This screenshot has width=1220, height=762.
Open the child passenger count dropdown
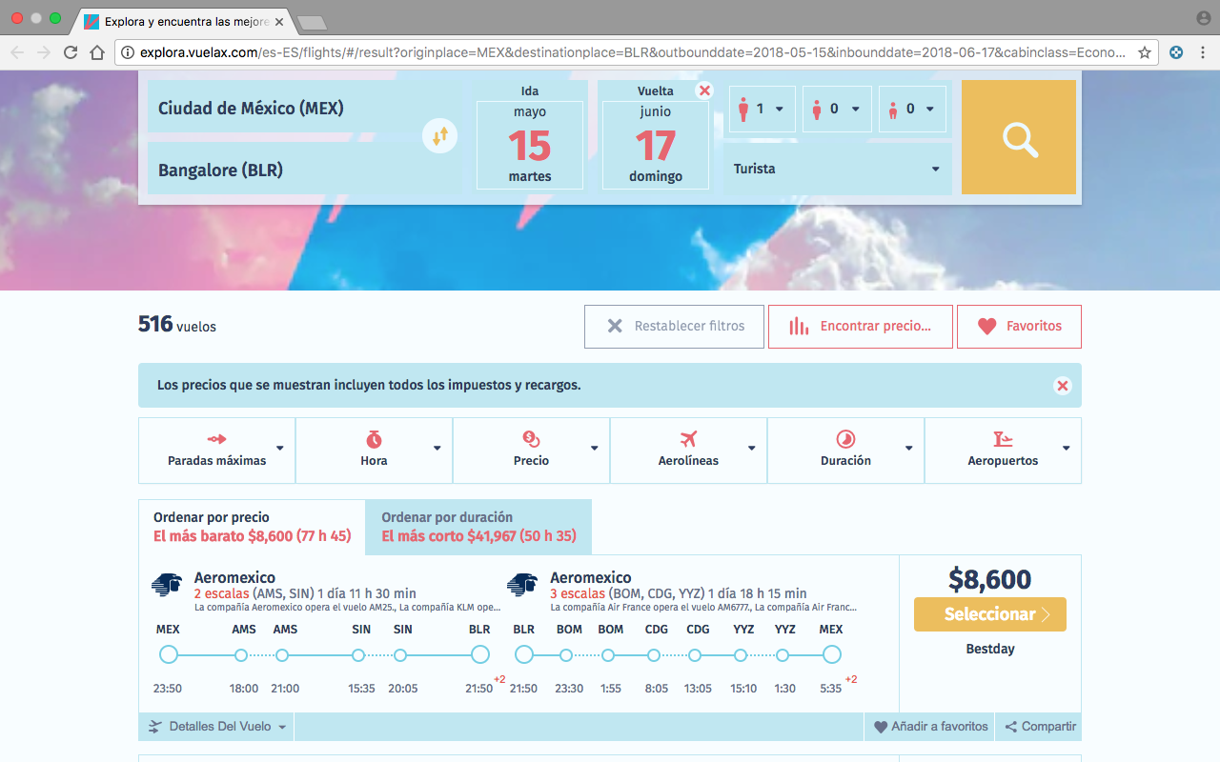tap(837, 109)
